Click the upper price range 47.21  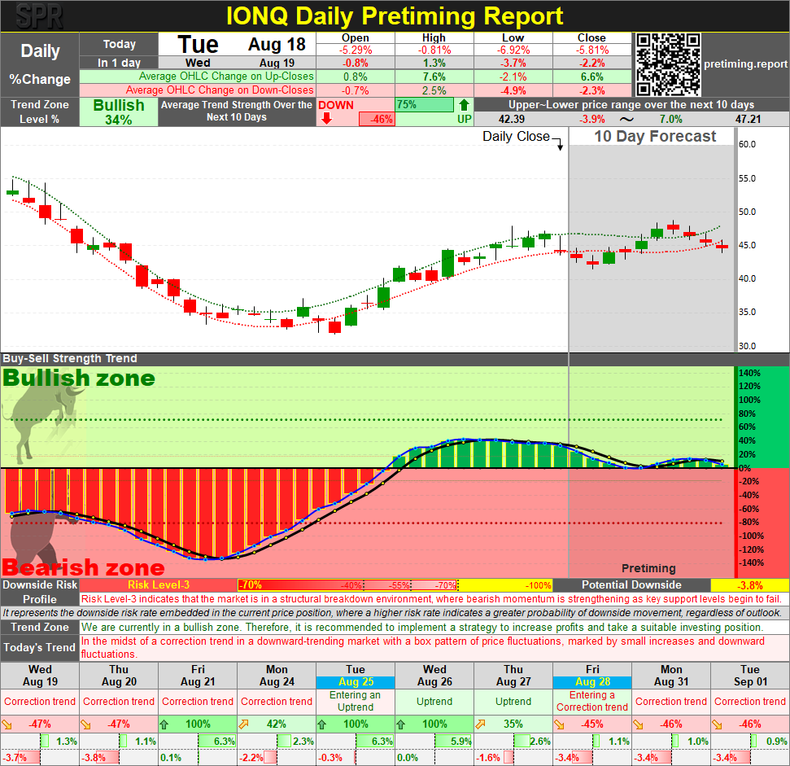(749, 120)
